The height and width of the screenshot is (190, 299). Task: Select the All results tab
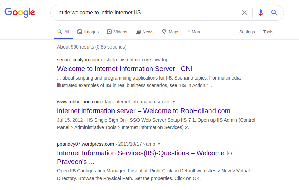point(63,32)
